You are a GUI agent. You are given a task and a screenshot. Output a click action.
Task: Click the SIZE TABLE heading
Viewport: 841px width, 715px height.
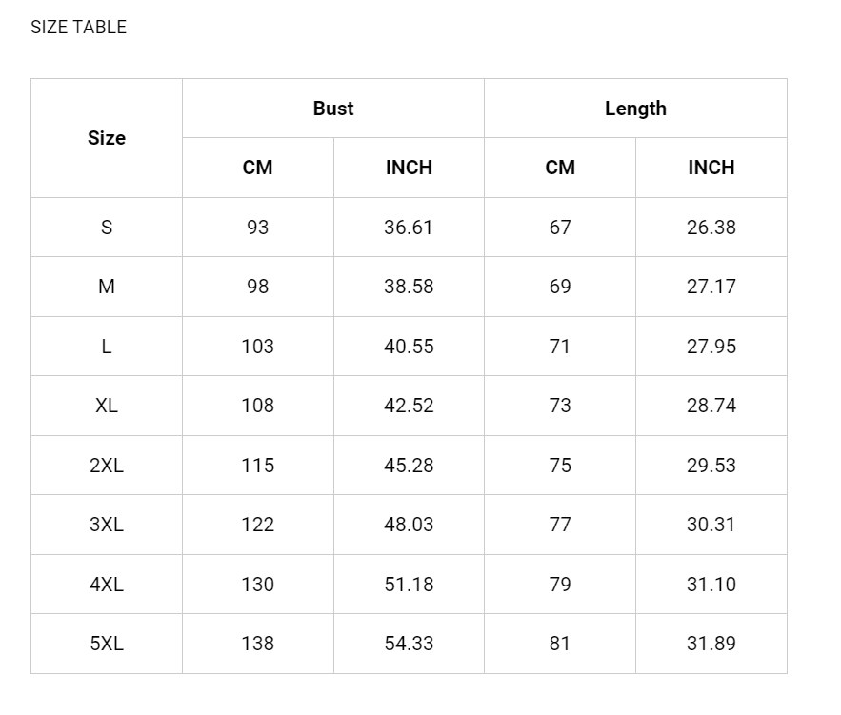(78, 27)
